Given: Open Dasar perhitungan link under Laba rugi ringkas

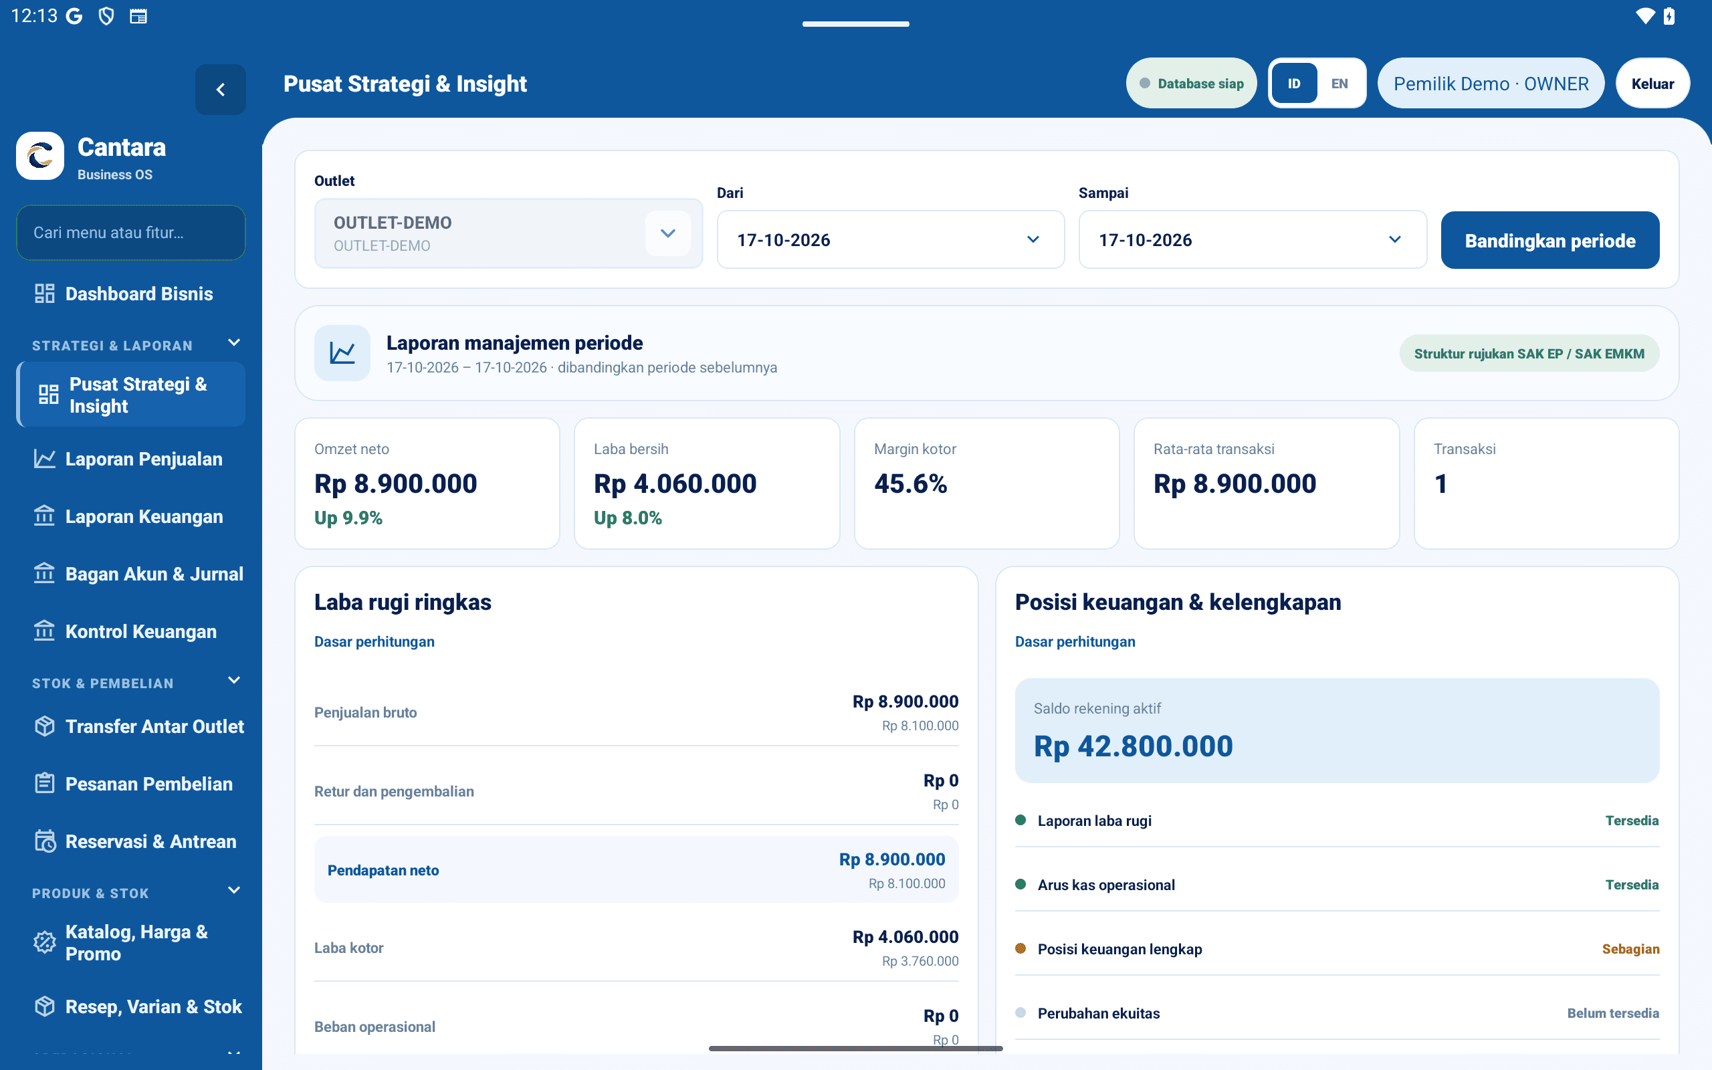Looking at the screenshot, I should point(374,642).
